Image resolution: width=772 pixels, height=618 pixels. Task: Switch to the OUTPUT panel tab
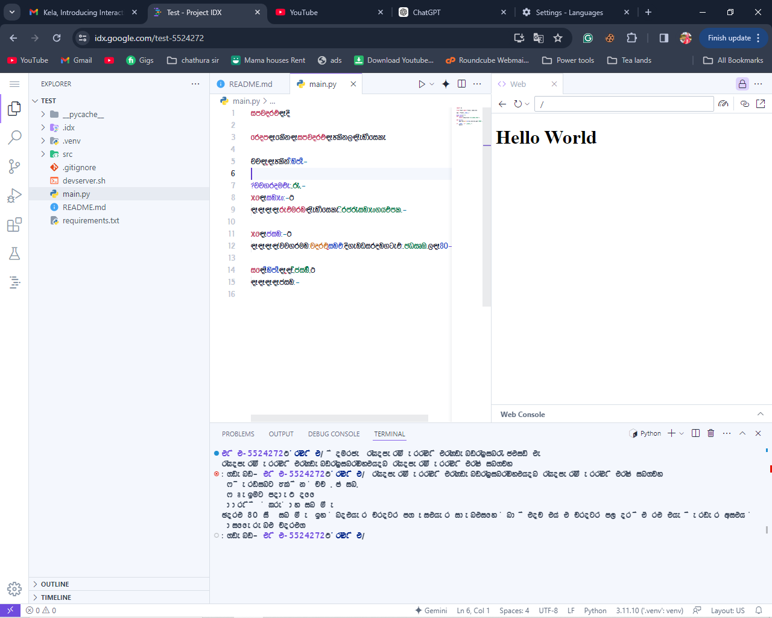pyautogui.click(x=281, y=434)
